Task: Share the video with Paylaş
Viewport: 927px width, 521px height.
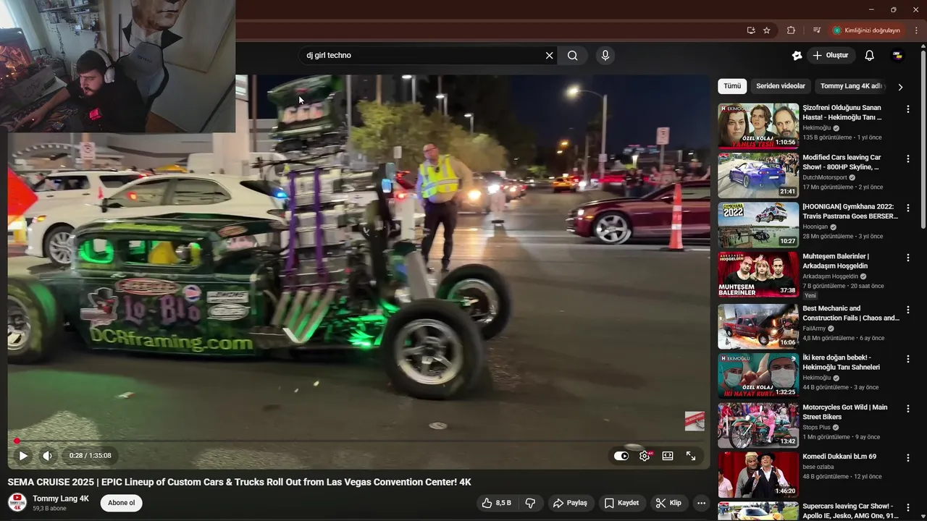Action: pos(570,503)
